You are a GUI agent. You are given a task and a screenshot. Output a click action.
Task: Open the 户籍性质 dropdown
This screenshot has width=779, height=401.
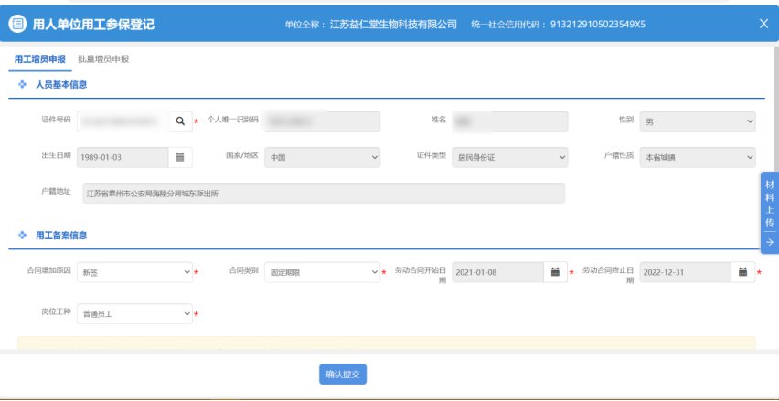[x=698, y=157]
